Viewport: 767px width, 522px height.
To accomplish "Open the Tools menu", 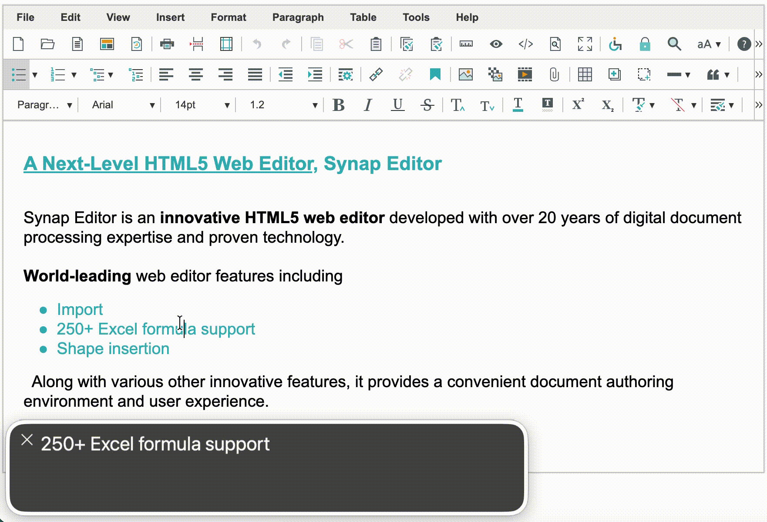I will coord(416,17).
